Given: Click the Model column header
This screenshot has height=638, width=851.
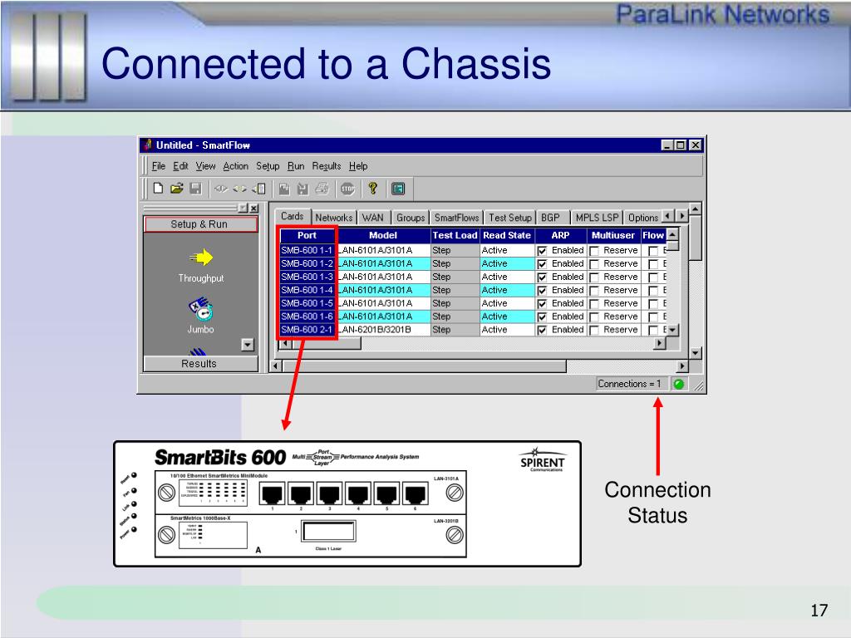Looking at the screenshot, I should [383, 235].
